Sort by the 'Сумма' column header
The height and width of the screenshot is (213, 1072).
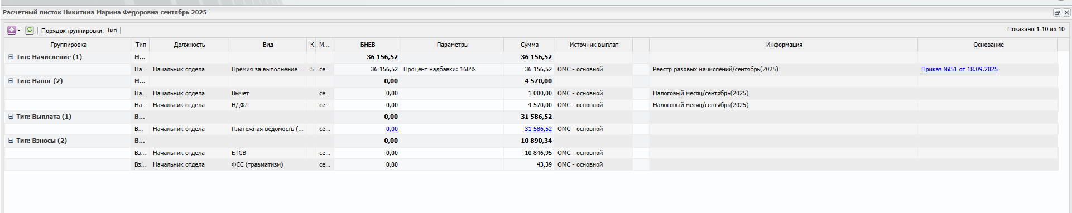529,45
